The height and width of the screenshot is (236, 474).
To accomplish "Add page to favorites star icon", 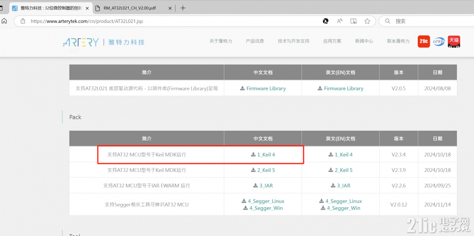I will pyautogui.click(x=367, y=21).
